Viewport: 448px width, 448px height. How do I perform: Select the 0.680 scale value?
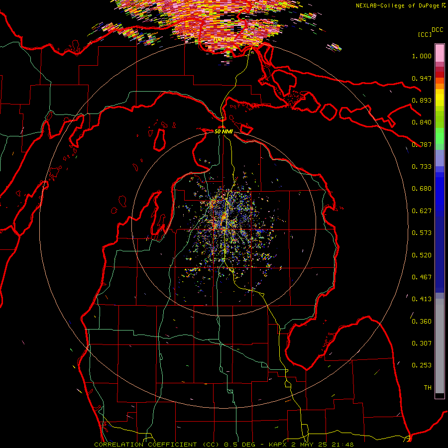[x=422, y=189]
